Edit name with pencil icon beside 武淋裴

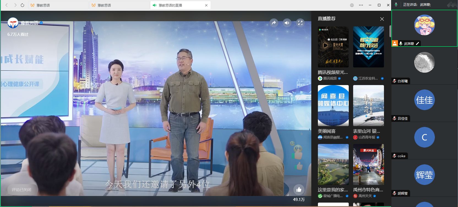[418, 43]
